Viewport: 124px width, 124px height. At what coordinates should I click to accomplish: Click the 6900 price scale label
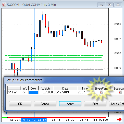tap(118, 53)
